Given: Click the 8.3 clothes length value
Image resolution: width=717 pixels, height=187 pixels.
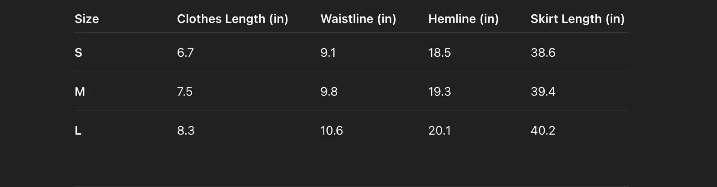Looking at the screenshot, I should click(186, 131).
